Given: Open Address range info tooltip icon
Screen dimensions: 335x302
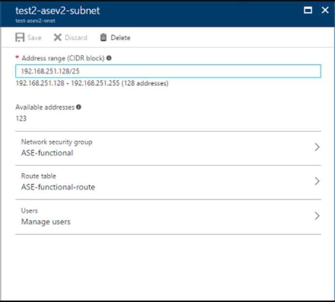Looking at the screenshot, I should click(x=109, y=58).
